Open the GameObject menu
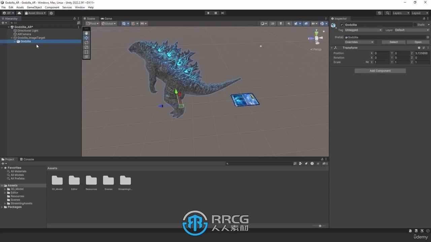This screenshot has height=242, width=431. click(x=34, y=7)
